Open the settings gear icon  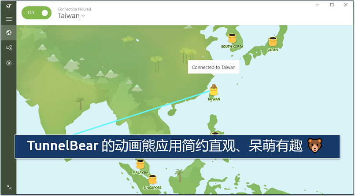click(8, 63)
